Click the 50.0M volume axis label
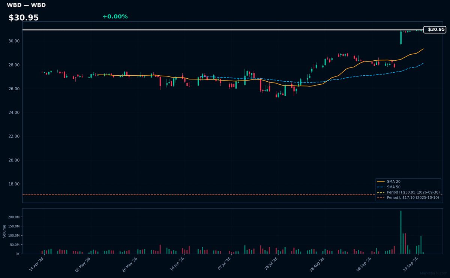450x278 pixels. (14, 245)
